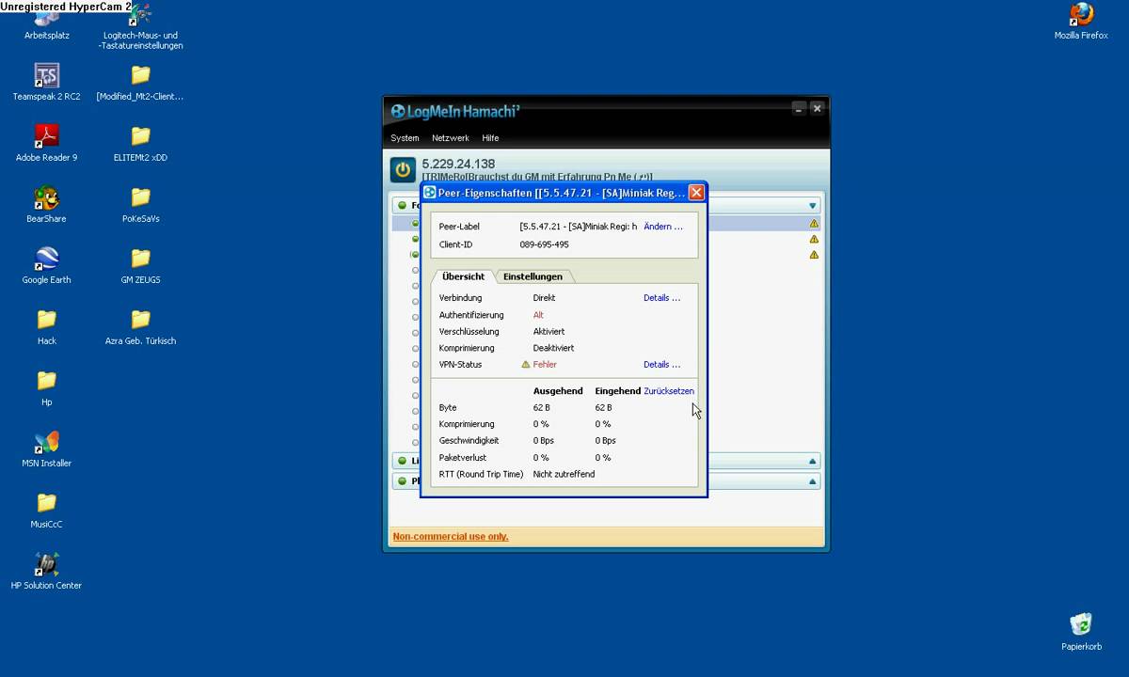Click the Non-commercial use only link
Image resolution: width=1129 pixels, height=677 pixels.
[451, 537]
